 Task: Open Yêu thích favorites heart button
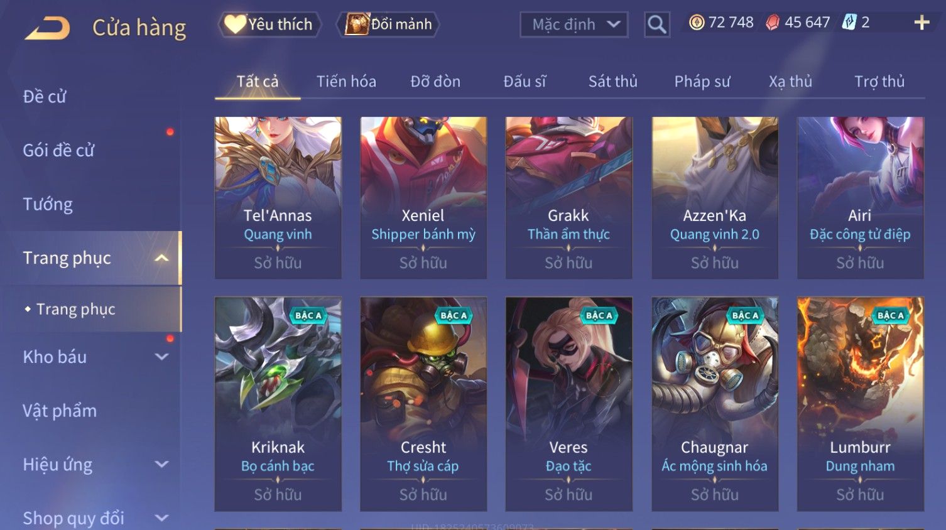pos(269,24)
